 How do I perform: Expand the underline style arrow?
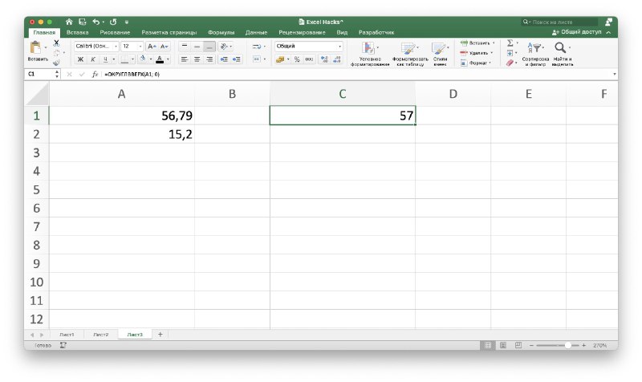(113, 59)
